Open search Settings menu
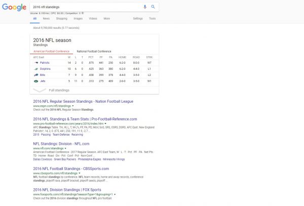The width and height of the screenshot is (304, 206). point(137,18)
